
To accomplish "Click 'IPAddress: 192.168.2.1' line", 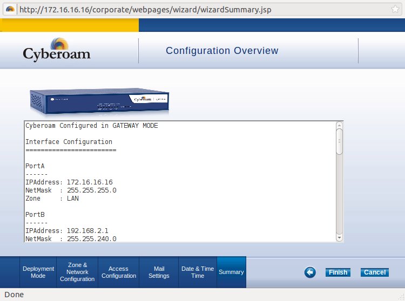I will (x=67, y=230).
